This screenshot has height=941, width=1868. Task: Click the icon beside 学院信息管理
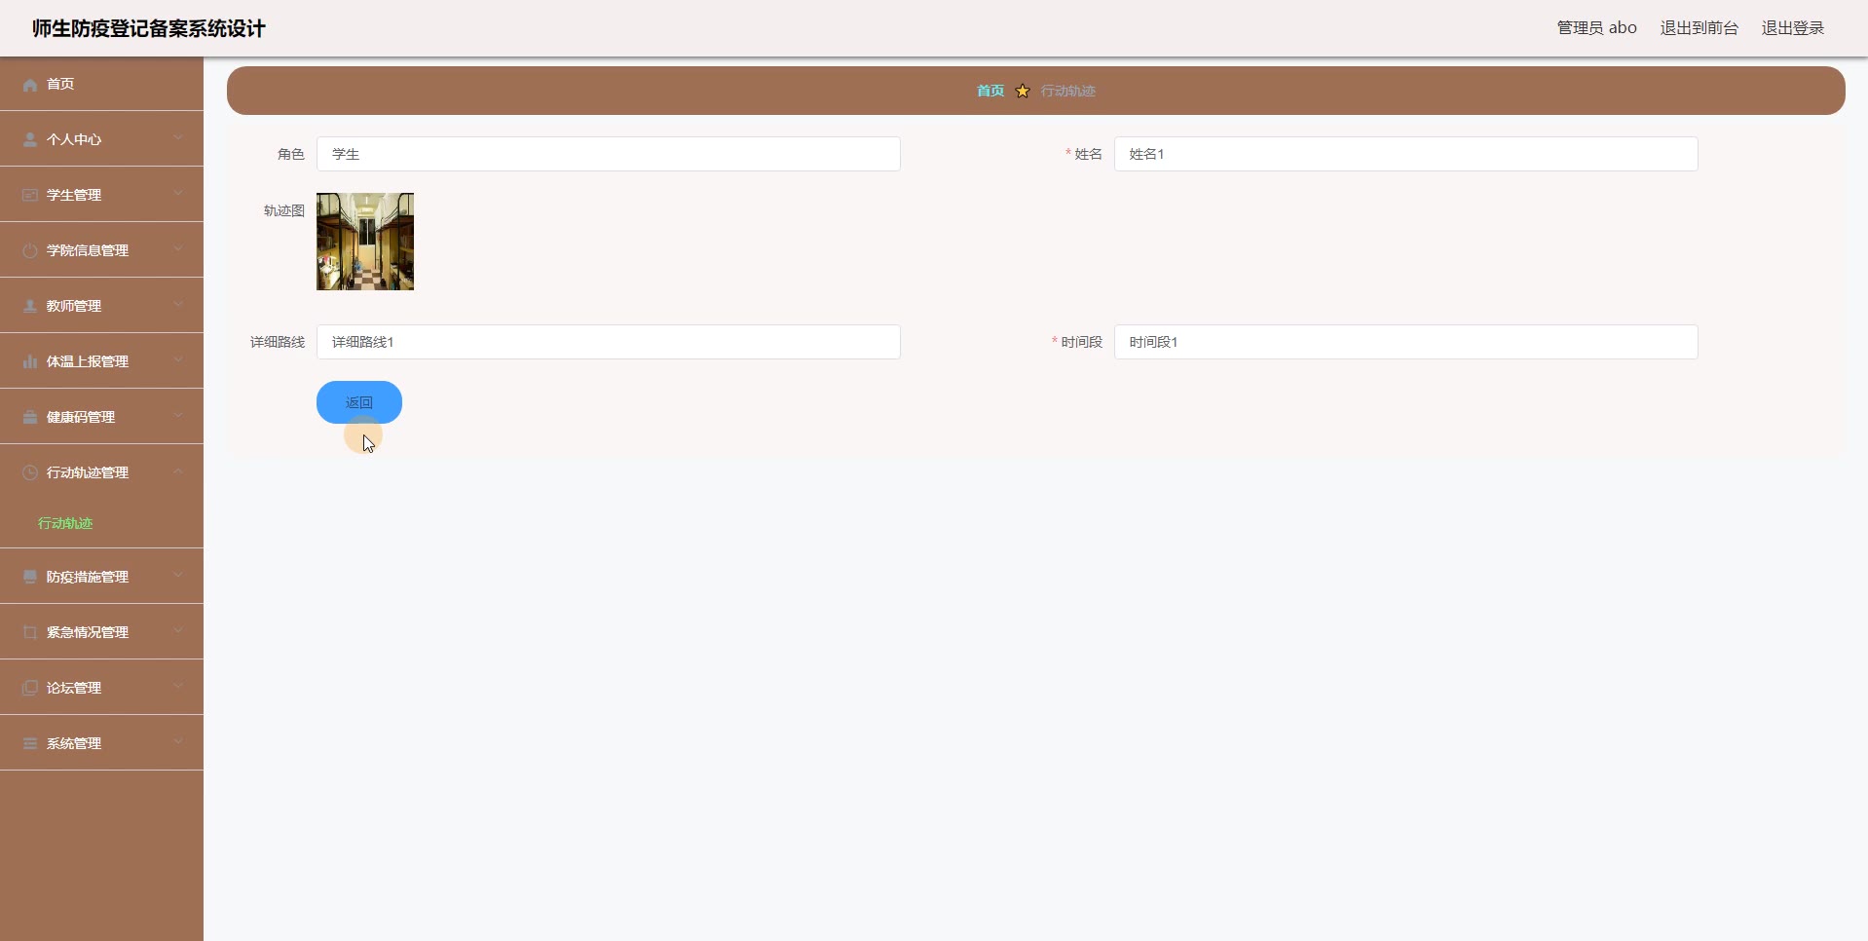[30, 251]
